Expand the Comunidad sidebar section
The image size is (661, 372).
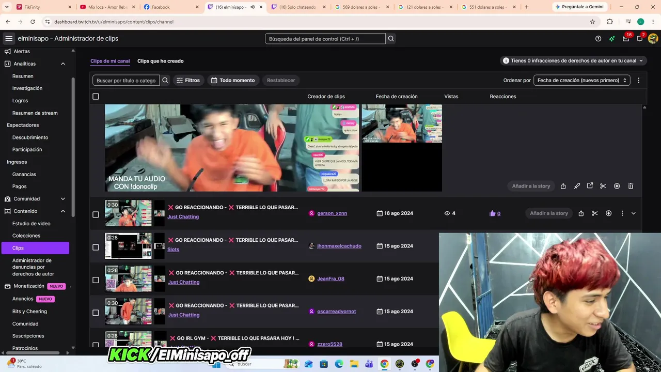coord(63,199)
